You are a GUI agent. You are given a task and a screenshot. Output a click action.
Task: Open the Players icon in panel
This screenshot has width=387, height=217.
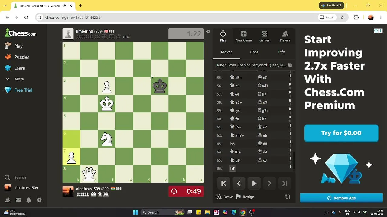click(285, 36)
